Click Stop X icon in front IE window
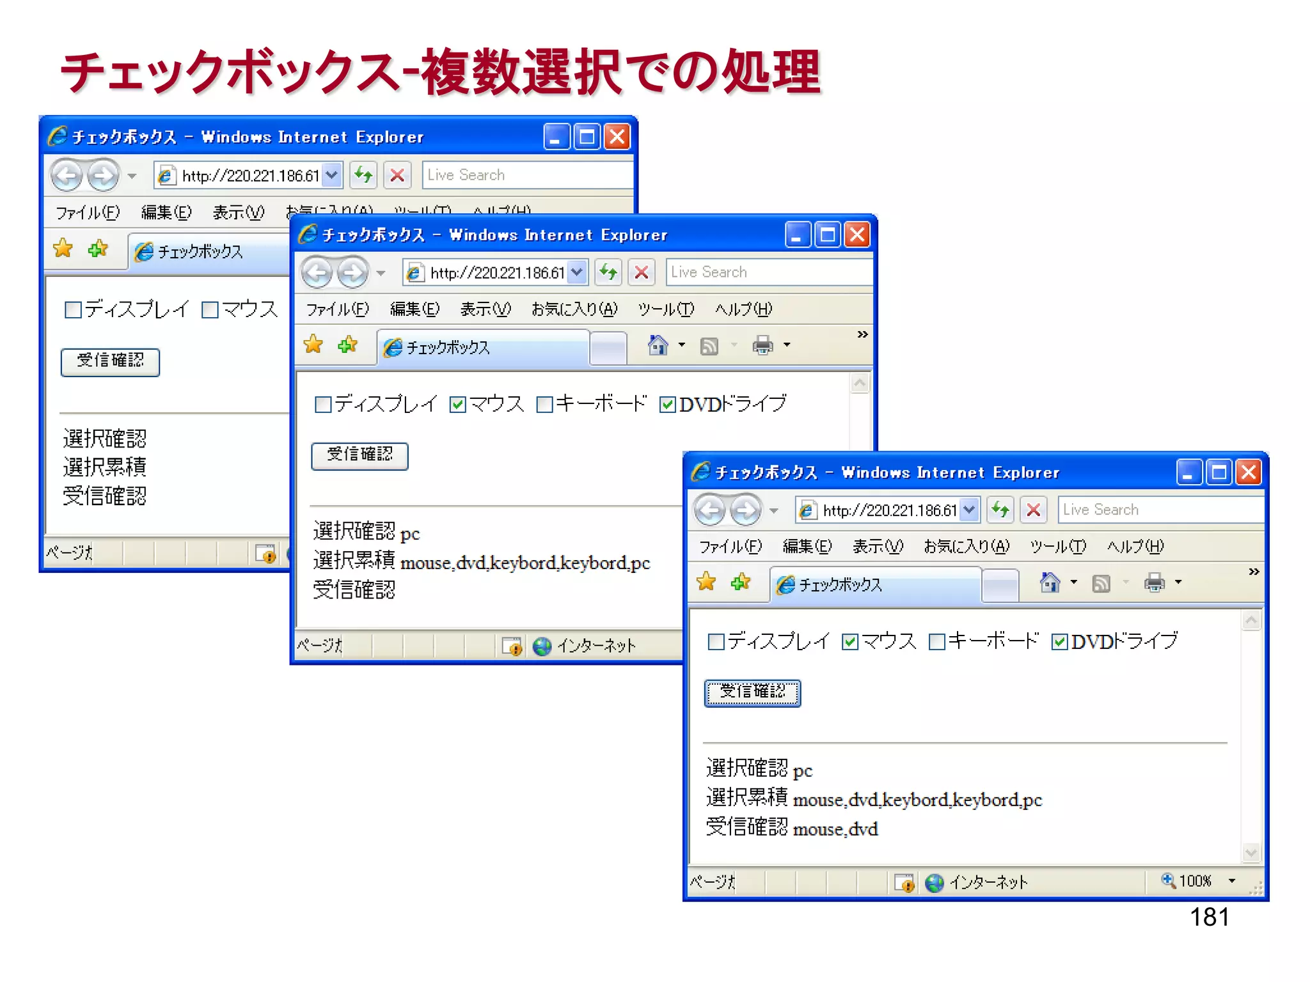 pyautogui.click(x=1033, y=510)
